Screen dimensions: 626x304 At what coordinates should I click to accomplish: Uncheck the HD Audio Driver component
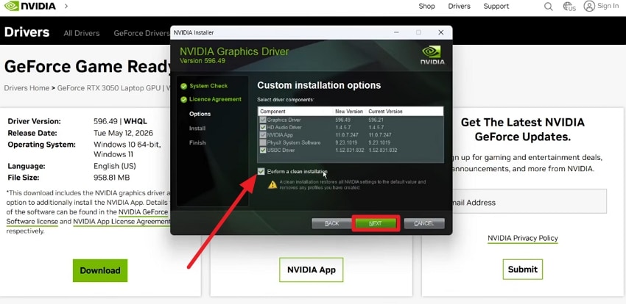point(263,127)
